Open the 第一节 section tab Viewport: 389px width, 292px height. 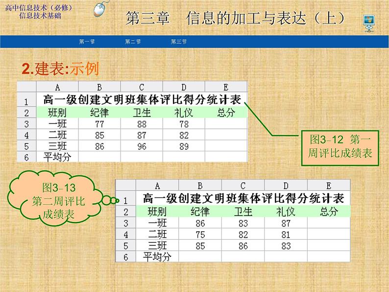[87, 42]
